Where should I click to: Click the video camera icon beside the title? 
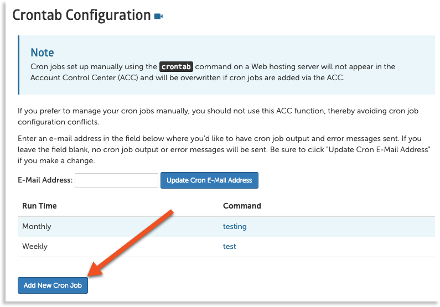(159, 16)
